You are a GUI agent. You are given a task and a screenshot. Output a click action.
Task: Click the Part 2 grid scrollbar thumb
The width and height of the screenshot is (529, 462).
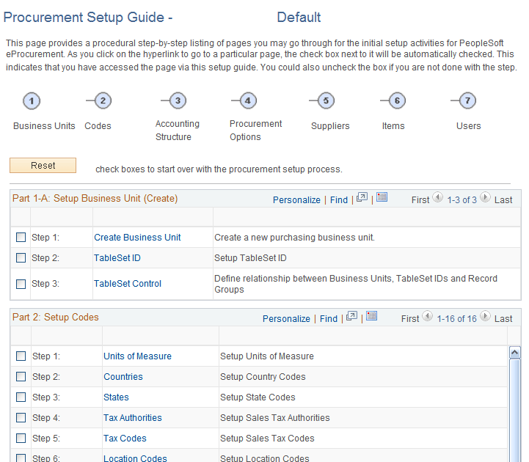point(515,410)
